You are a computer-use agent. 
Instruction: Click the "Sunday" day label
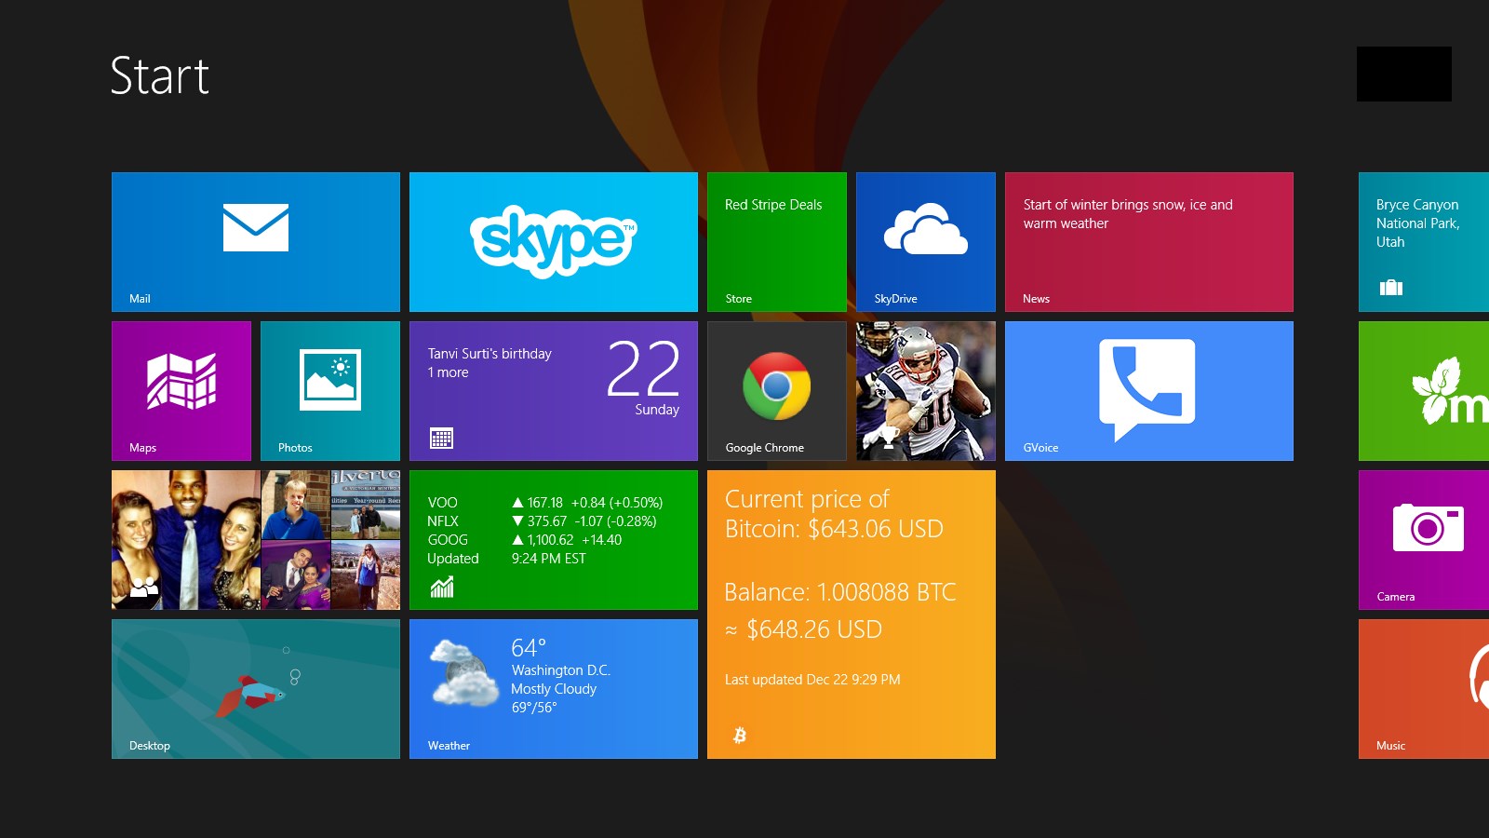(x=657, y=410)
